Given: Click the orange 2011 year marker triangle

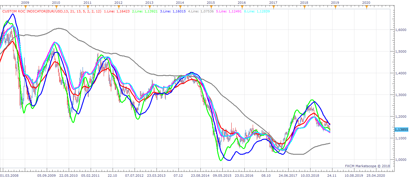Looking at the screenshot, I should [88, 7].
